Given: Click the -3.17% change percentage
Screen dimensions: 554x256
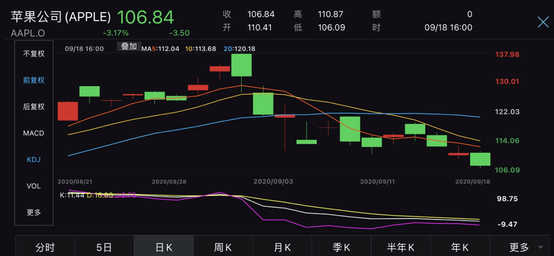Looking at the screenshot, I should pos(115,33).
